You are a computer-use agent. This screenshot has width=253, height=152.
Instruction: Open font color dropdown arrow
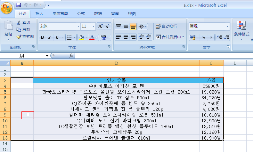97,37
